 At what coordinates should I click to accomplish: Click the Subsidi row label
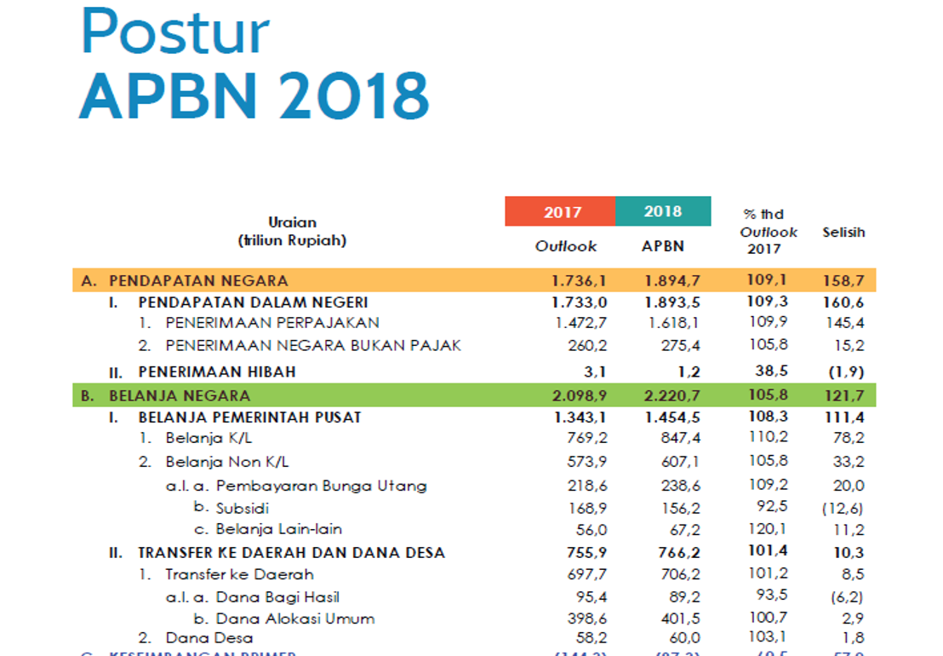[x=242, y=508]
